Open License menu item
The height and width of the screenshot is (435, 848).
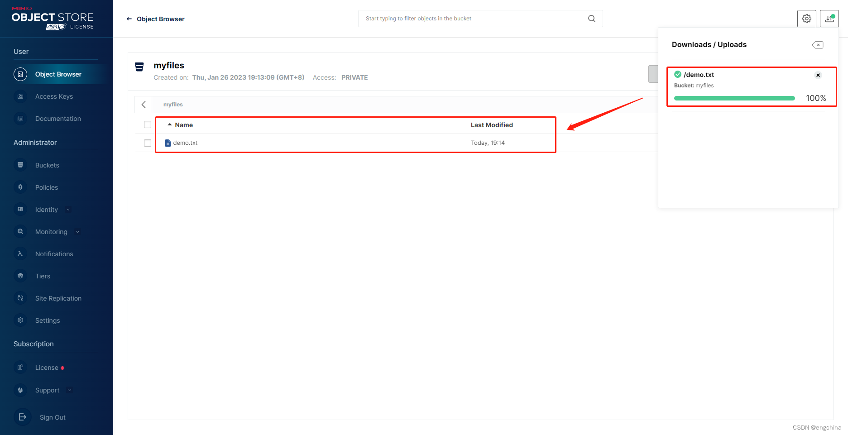(47, 368)
